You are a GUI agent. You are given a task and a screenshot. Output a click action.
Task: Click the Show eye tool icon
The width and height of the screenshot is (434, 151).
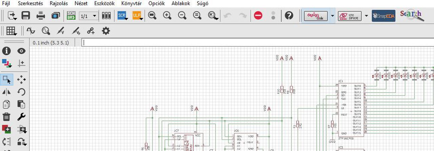click(x=21, y=51)
